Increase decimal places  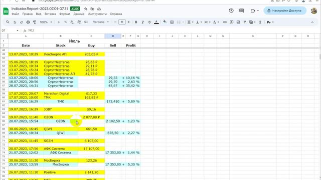(79, 22)
